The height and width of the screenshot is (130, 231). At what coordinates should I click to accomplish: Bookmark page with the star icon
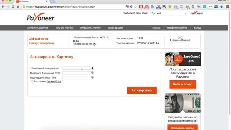[135, 6]
